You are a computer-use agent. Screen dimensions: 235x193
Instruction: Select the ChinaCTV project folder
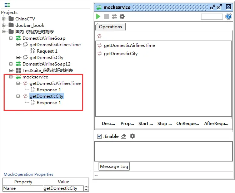[x=25, y=19]
